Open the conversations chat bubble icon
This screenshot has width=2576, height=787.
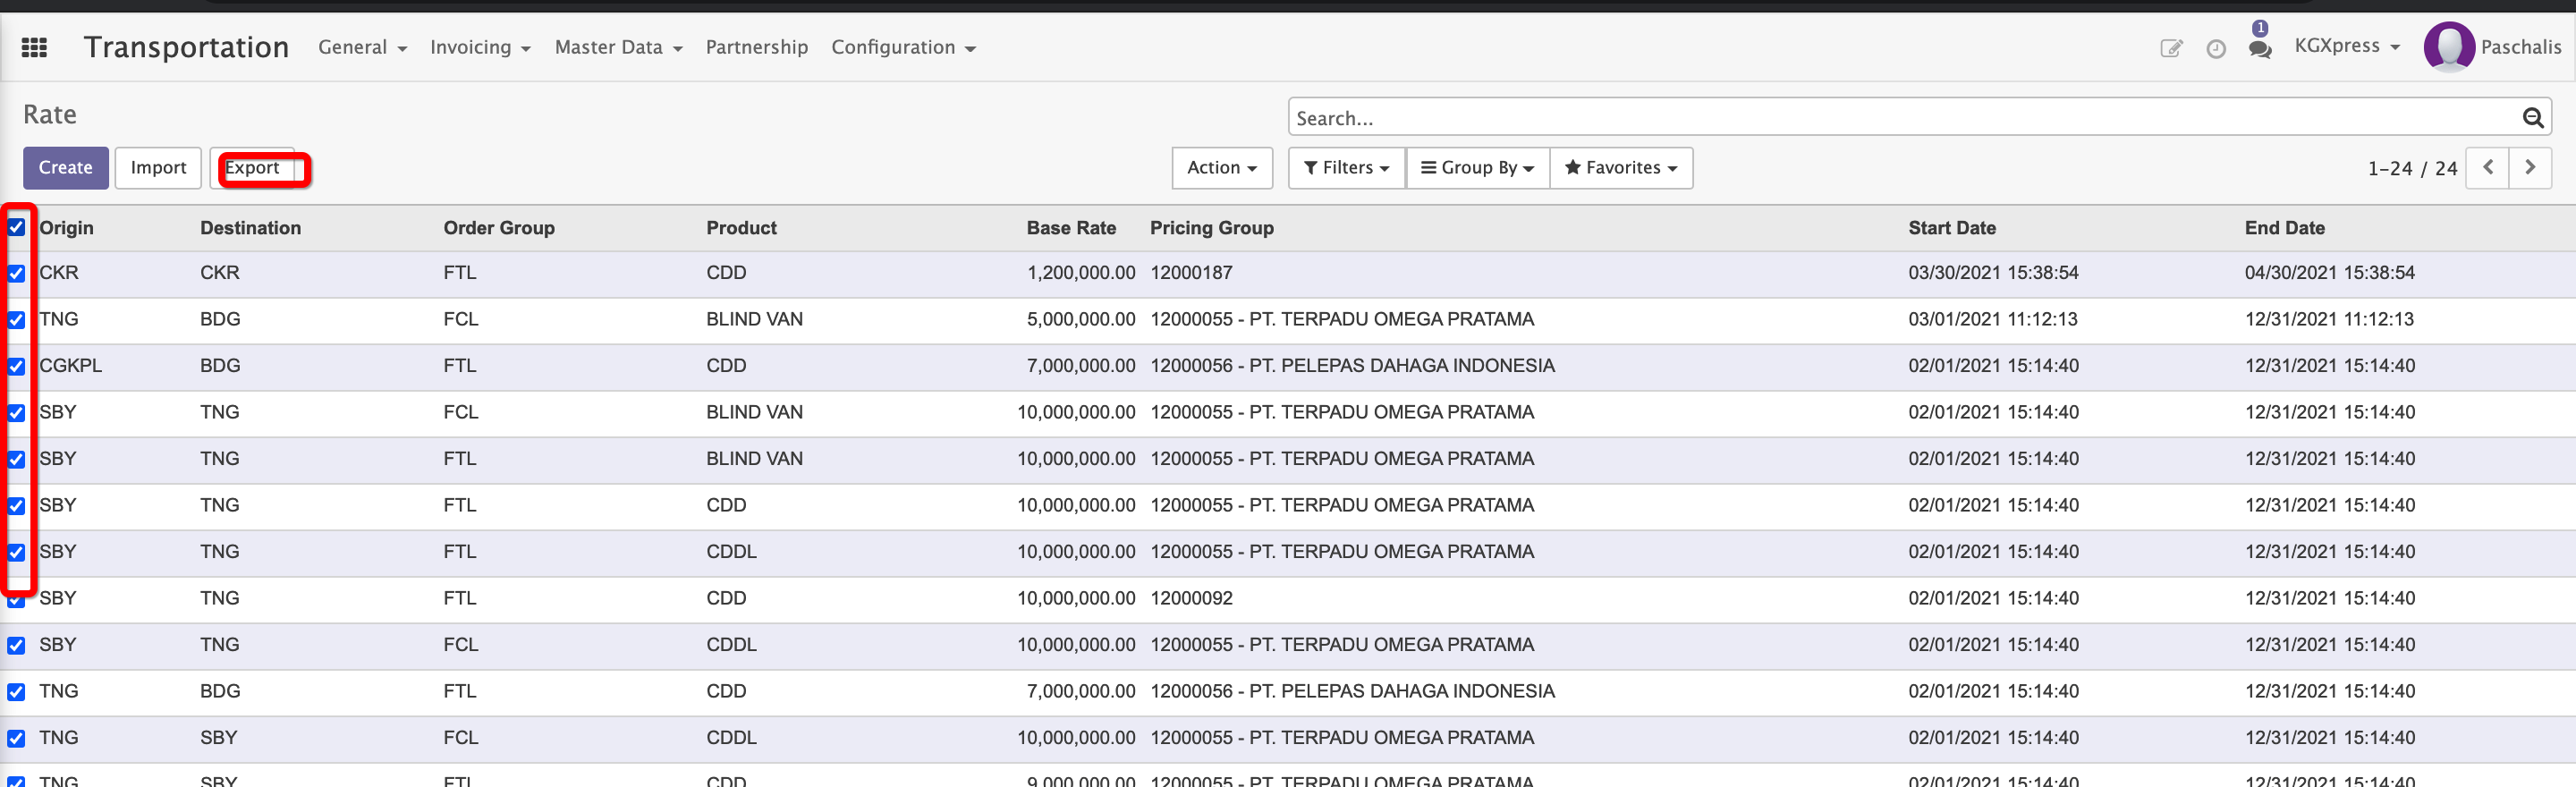tap(2259, 48)
